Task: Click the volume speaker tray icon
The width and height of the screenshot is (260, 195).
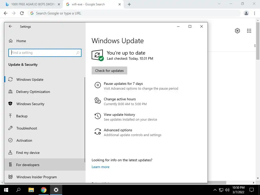Action: 227,190
